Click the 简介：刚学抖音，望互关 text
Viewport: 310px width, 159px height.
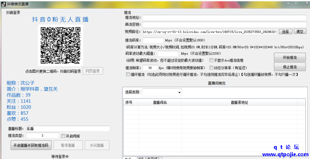(32, 89)
